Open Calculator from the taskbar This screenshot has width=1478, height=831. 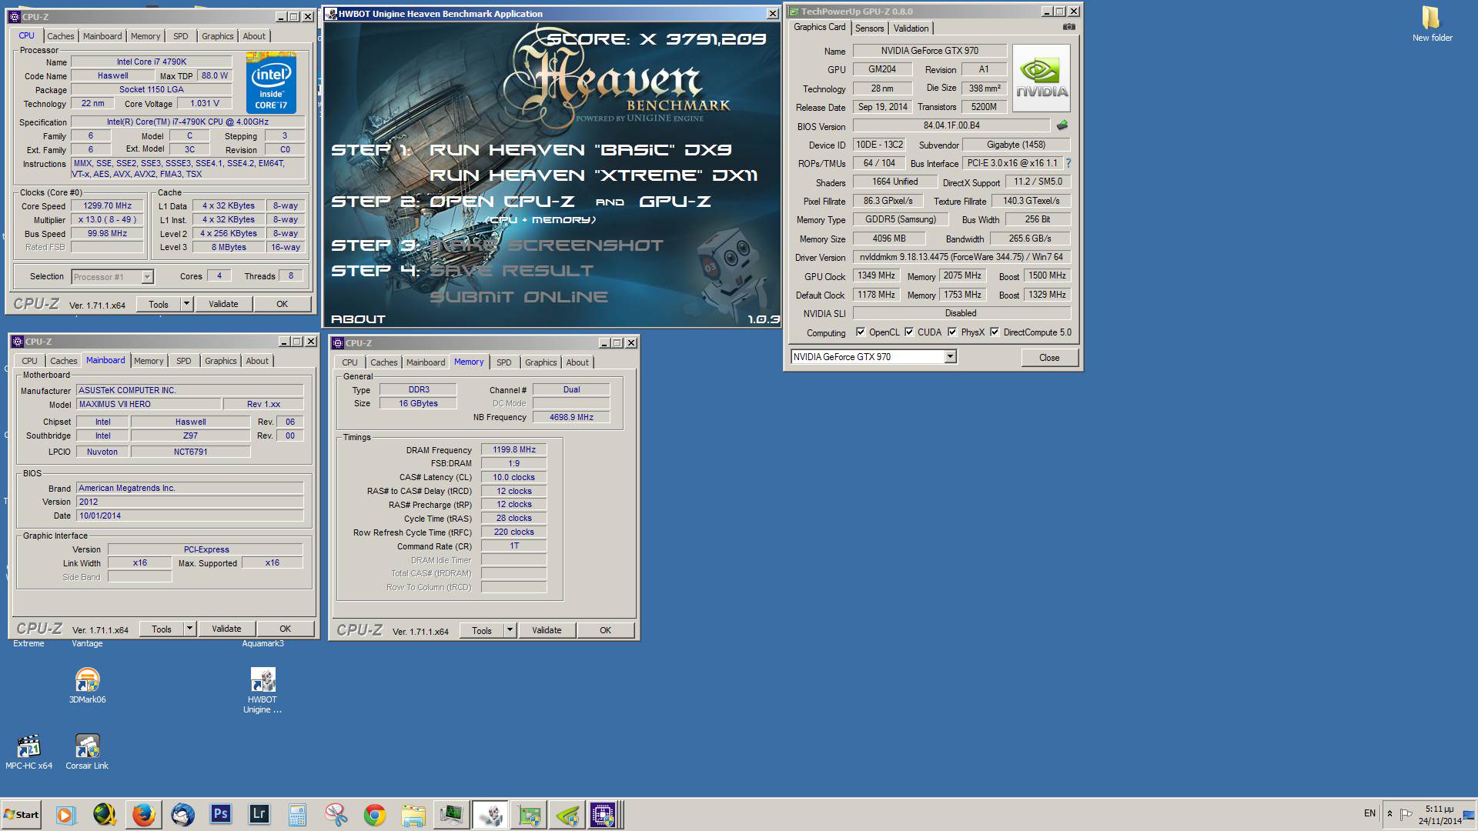(x=298, y=814)
